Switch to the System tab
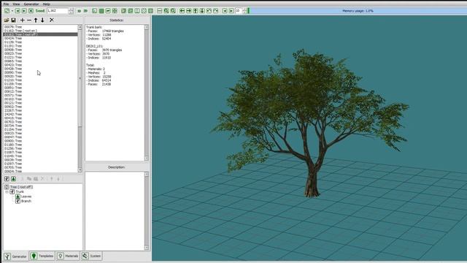The image size is (467, 263). [x=91, y=256]
